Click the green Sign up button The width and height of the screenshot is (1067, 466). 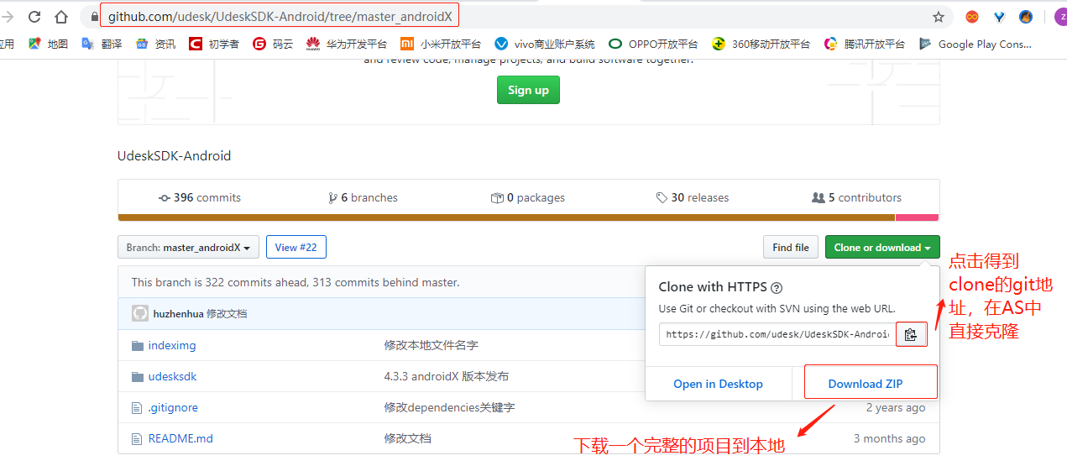(528, 90)
